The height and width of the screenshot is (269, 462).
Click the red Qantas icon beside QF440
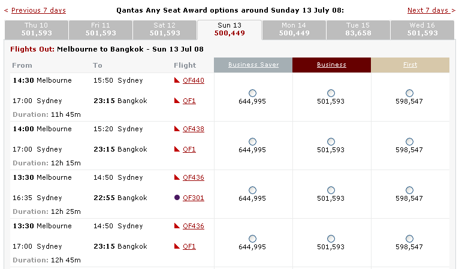click(177, 80)
